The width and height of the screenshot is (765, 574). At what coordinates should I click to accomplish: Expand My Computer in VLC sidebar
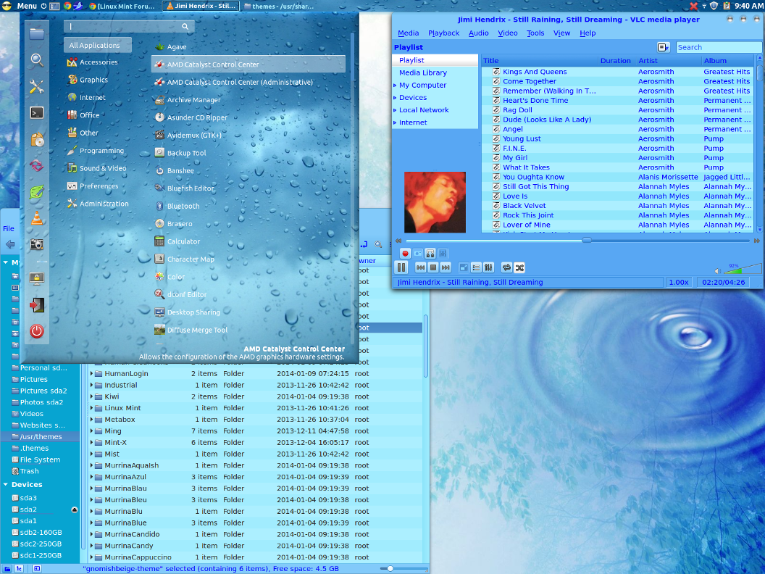396,86
